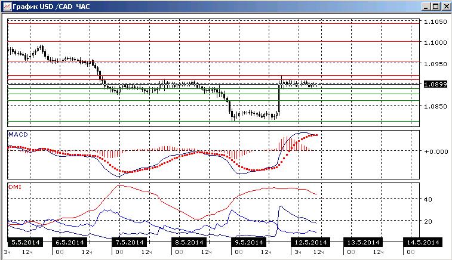Select the 6.5.2014 date marker
Viewport: 452px width, 260px height.
pyautogui.click(x=70, y=243)
